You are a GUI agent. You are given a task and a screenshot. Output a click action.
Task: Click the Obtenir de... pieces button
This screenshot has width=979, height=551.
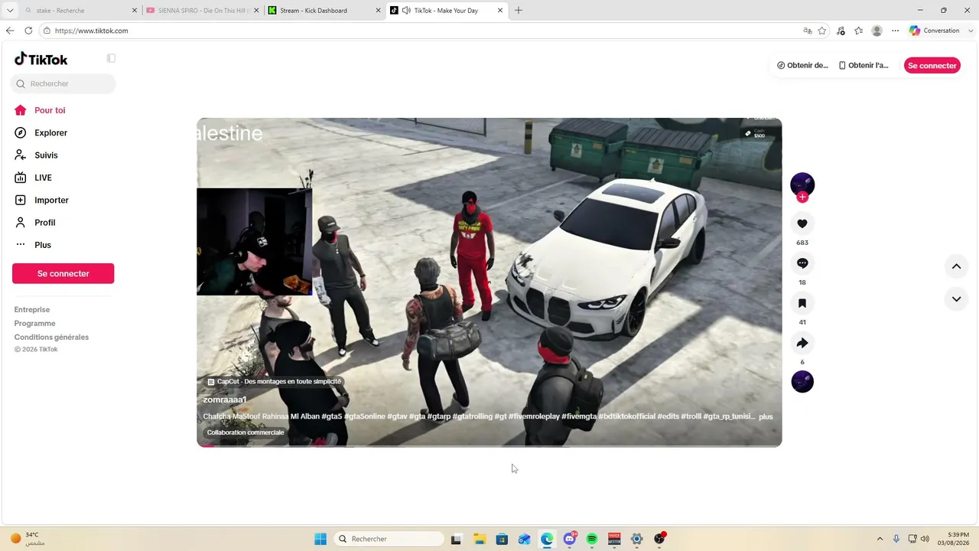[x=802, y=65]
